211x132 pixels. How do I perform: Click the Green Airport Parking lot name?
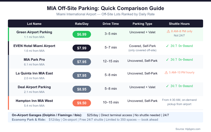(34, 32)
